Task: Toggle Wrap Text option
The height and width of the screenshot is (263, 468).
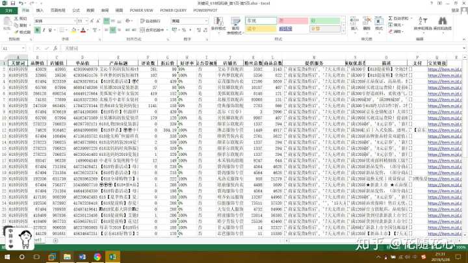Action: pyautogui.click(x=150, y=21)
